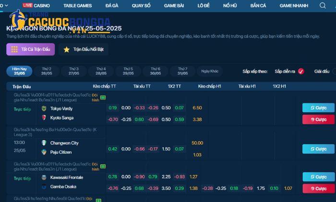The width and height of the screenshot is (336, 202).
Task: Select the Thứ 7 31/05 date tab
Action: [182, 71]
